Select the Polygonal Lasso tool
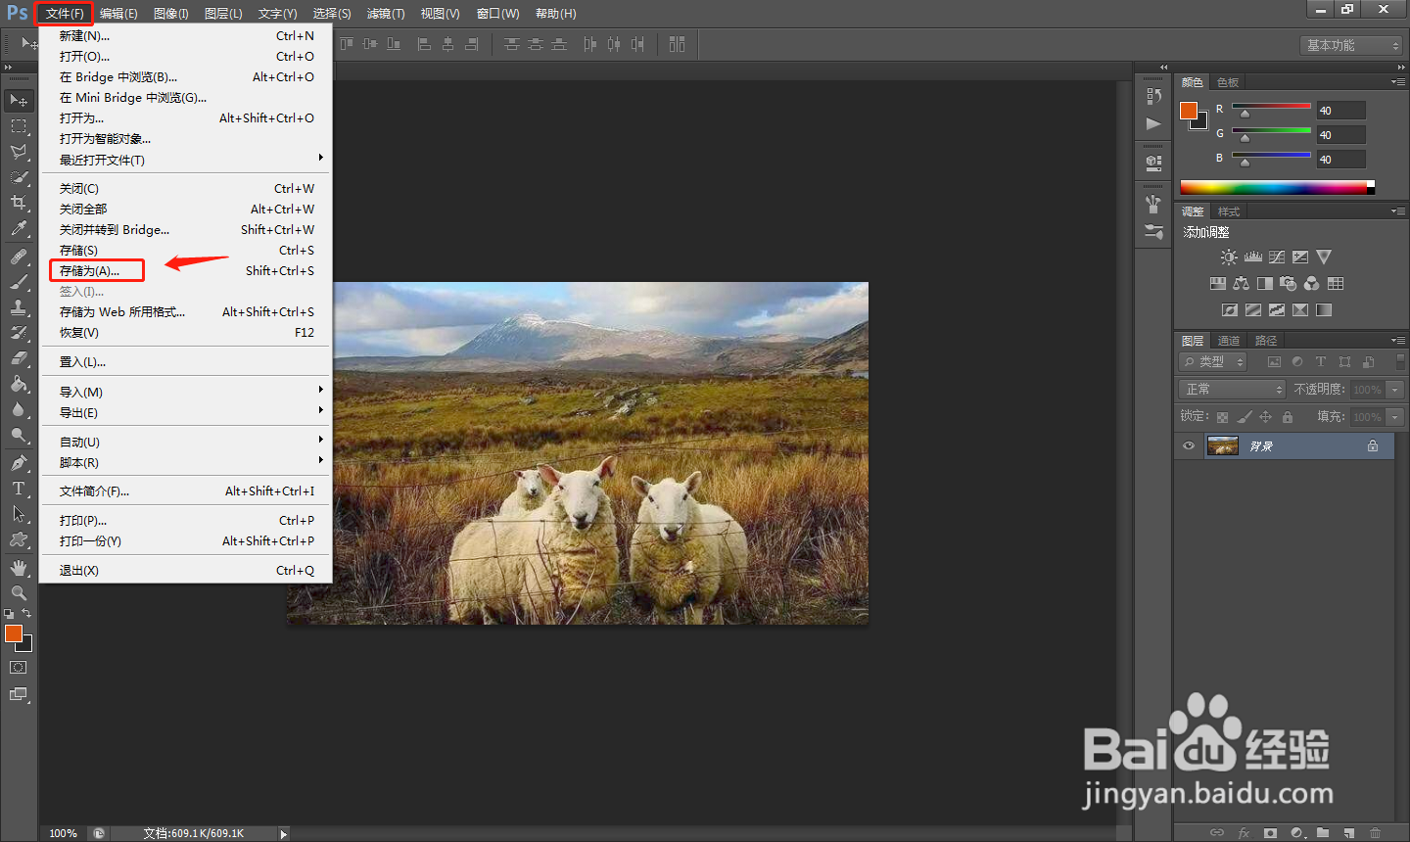Screen dimensions: 1410x842 click(19, 152)
